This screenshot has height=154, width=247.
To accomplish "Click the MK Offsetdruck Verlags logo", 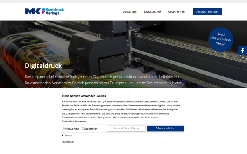I will [x=44, y=11].
